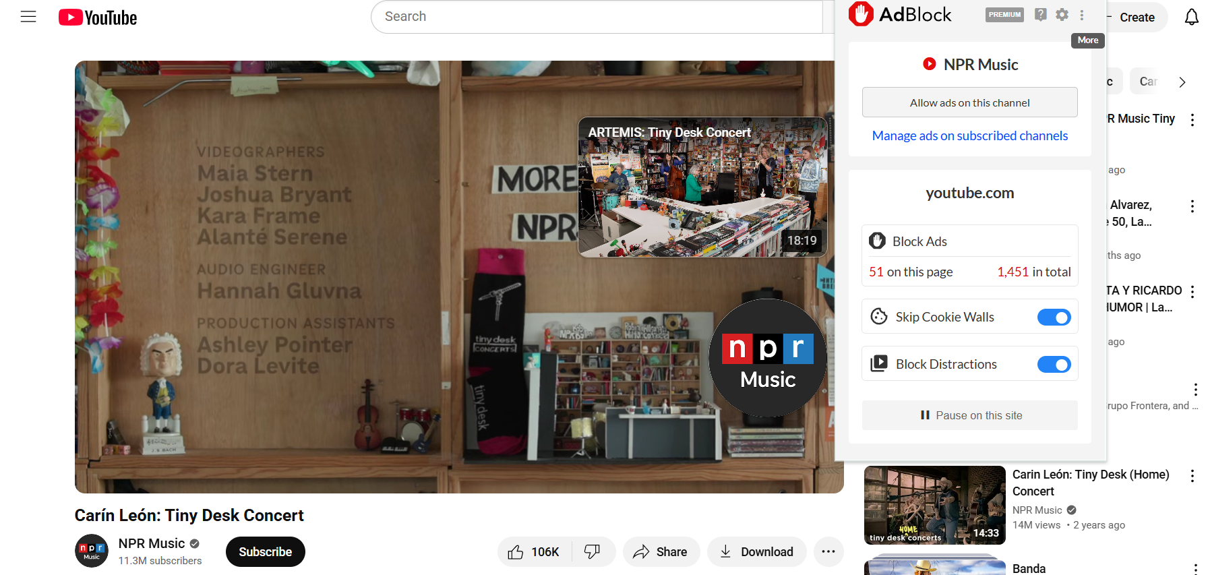Open AdBlock Premium tab
Image resolution: width=1208 pixels, height=575 pixels.
tap(1004, 15)
